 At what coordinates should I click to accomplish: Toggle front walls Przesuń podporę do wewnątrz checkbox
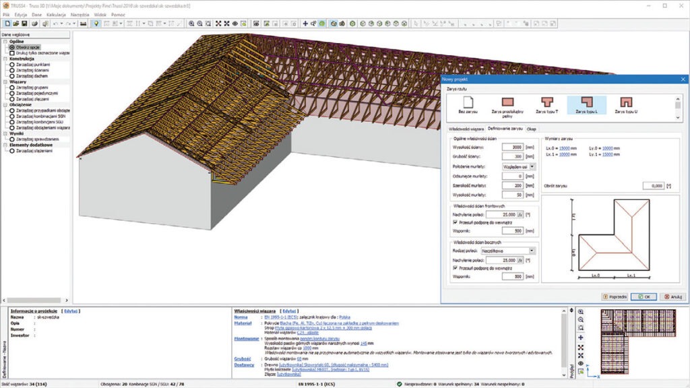(x=455, y=222)
